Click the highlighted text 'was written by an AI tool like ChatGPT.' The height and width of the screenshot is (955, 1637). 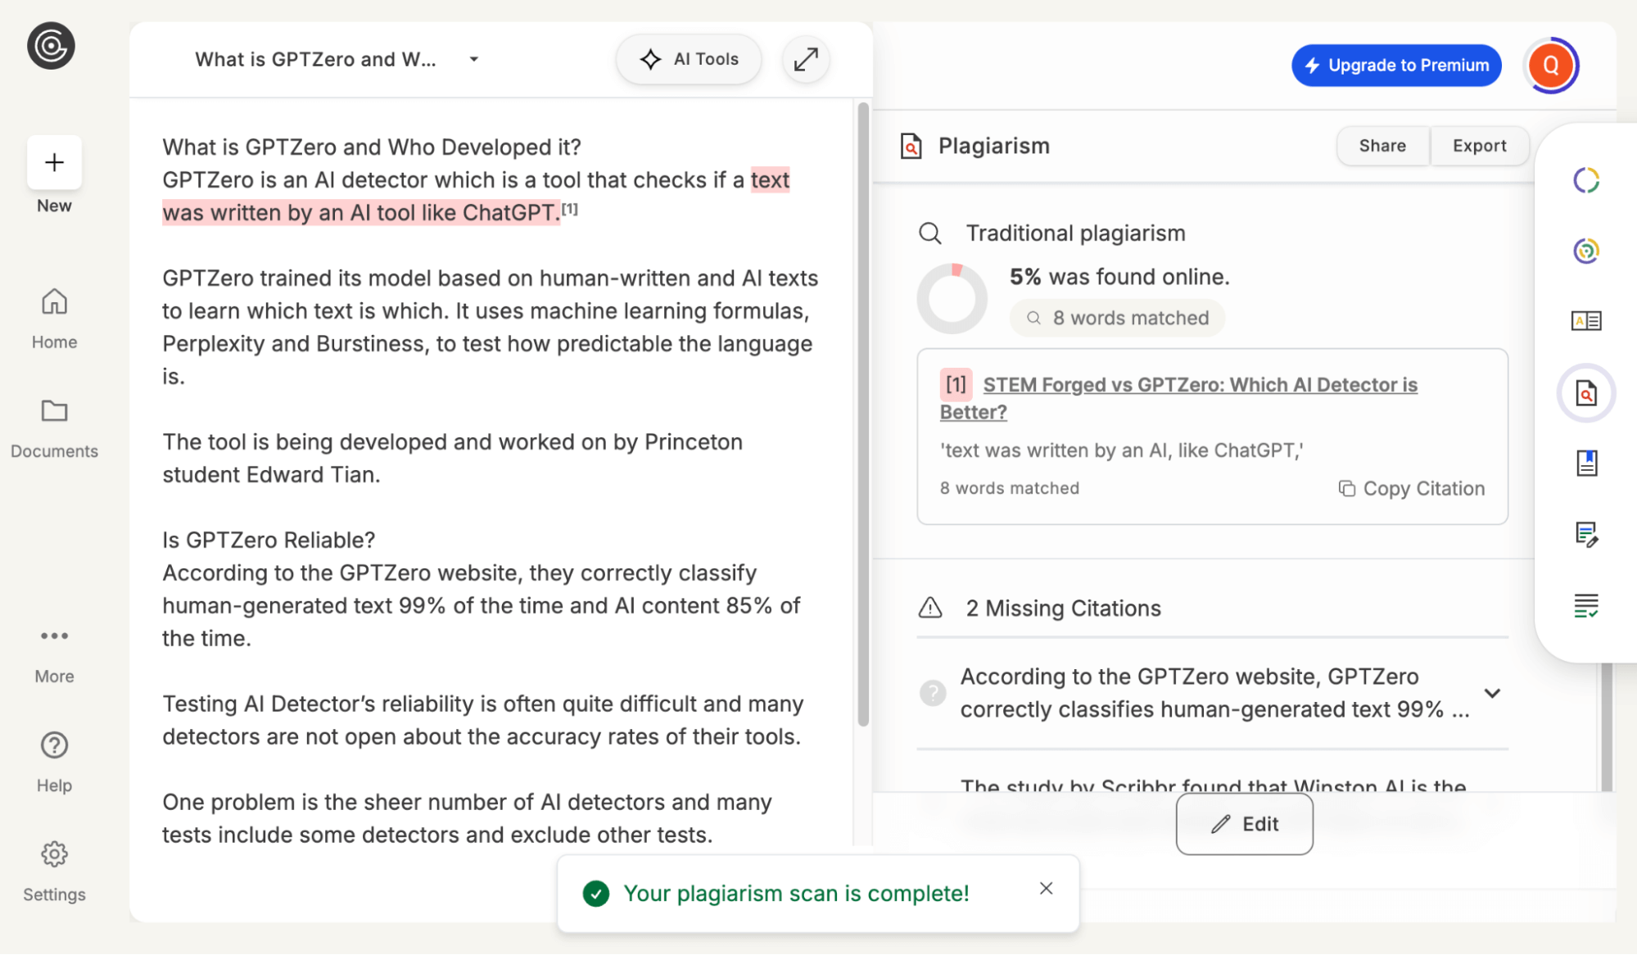click(361, 213)
